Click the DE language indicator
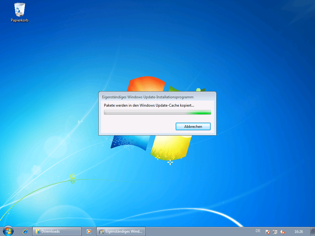 [x=258, y=231]
